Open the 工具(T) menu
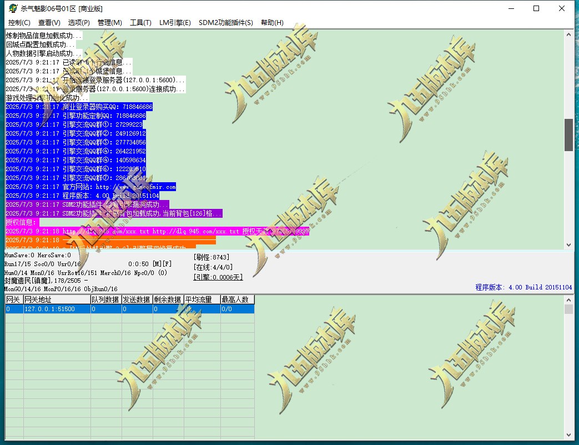Image resolution: width=579 pixels, height=445 pixels. point(140,23)
